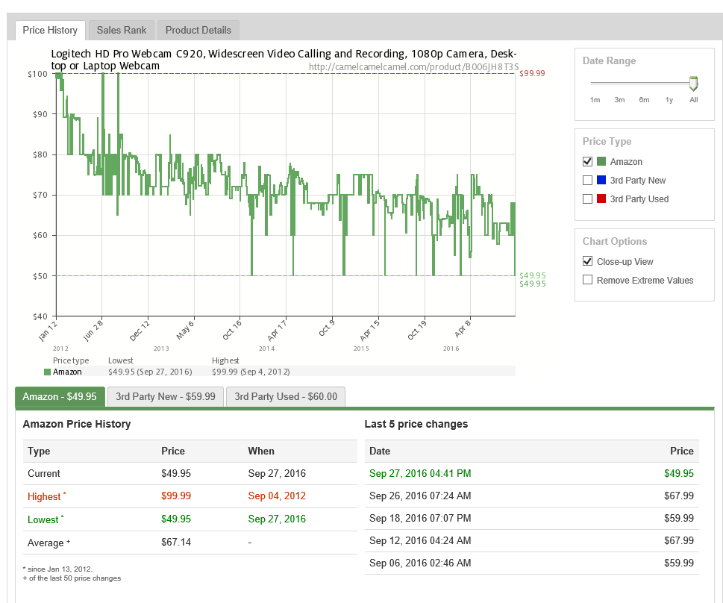Enable the 3rd Party New checkbox

(x=587, y=181)
